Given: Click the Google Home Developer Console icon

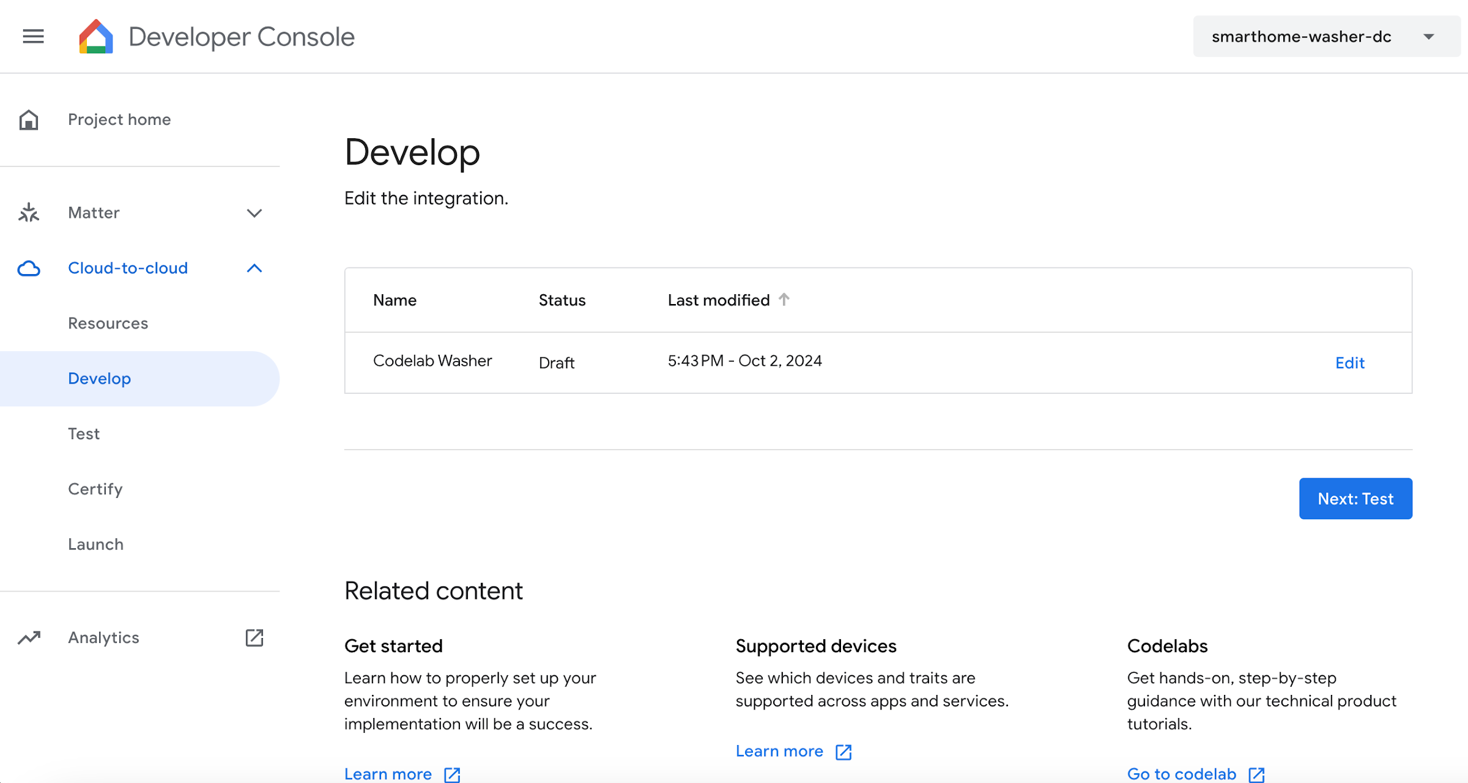Looking at the screenshot, I should click(96, 37).
